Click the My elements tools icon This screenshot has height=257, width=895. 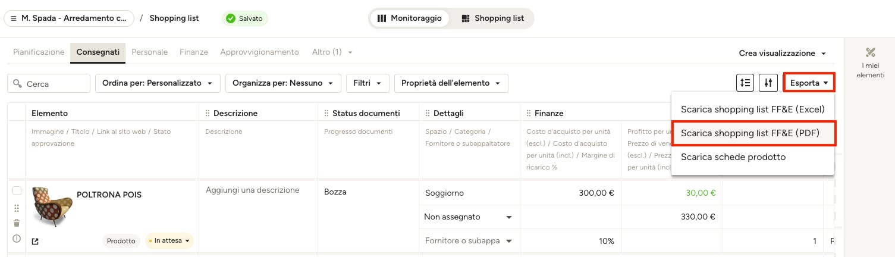[871, 53]
